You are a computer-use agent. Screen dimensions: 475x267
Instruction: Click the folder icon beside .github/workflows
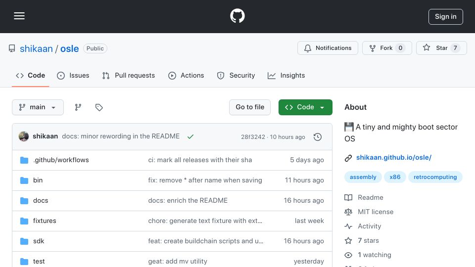click(24, 160)
